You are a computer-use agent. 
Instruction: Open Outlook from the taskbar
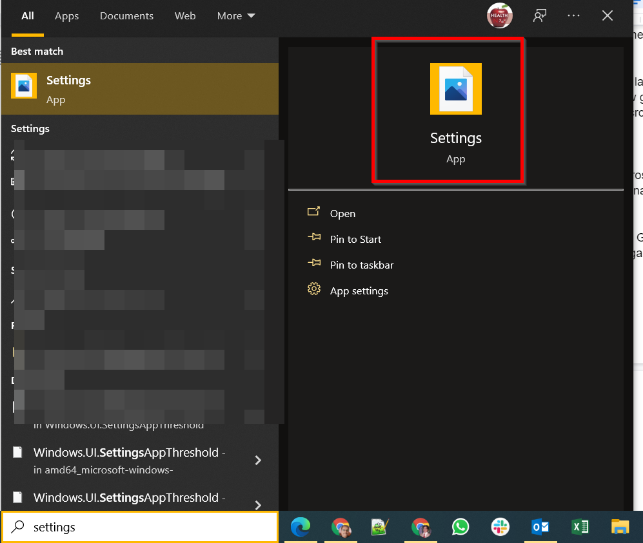click(540, 527)
